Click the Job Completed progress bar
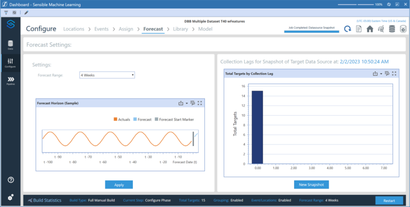410x207 pixels. tap(311, 31)
